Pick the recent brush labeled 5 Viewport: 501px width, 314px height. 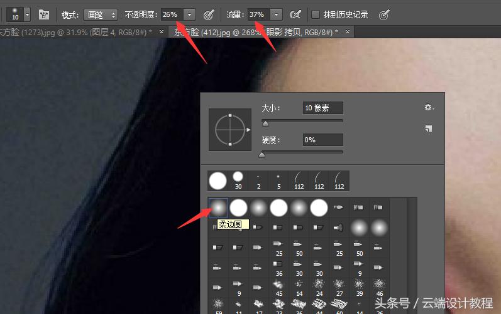[278, 181]
